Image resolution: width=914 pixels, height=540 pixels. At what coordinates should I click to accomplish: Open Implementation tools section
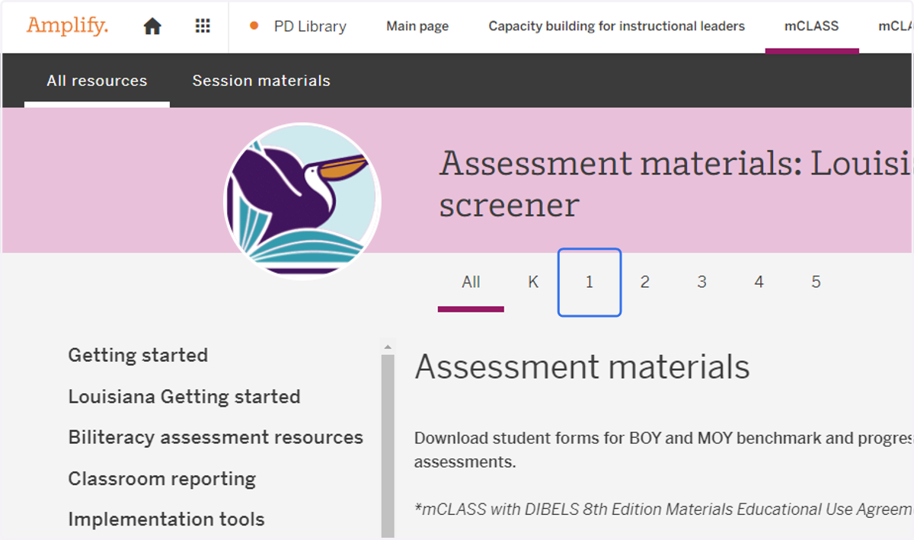coord(166,519)
